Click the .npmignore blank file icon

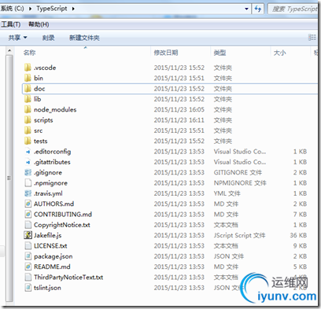[x=28, y=183]
